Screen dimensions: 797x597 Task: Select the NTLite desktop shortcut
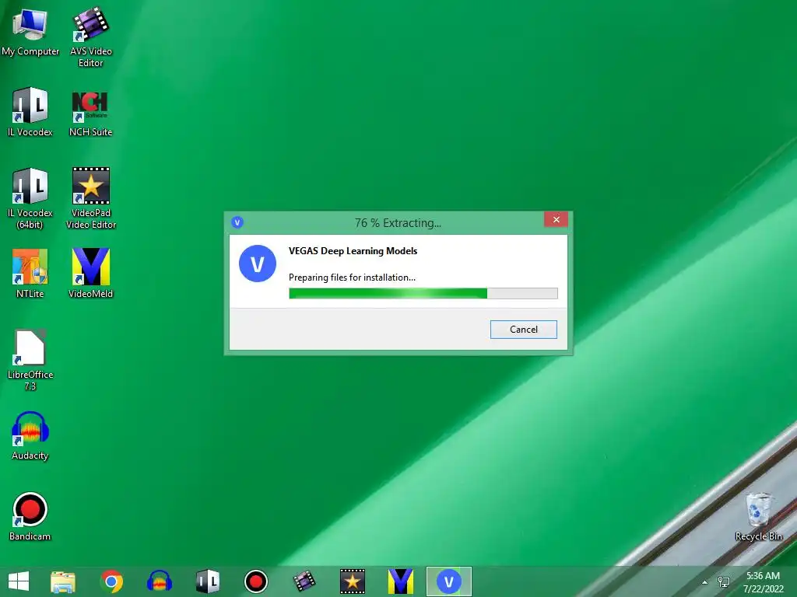[30, 273]
